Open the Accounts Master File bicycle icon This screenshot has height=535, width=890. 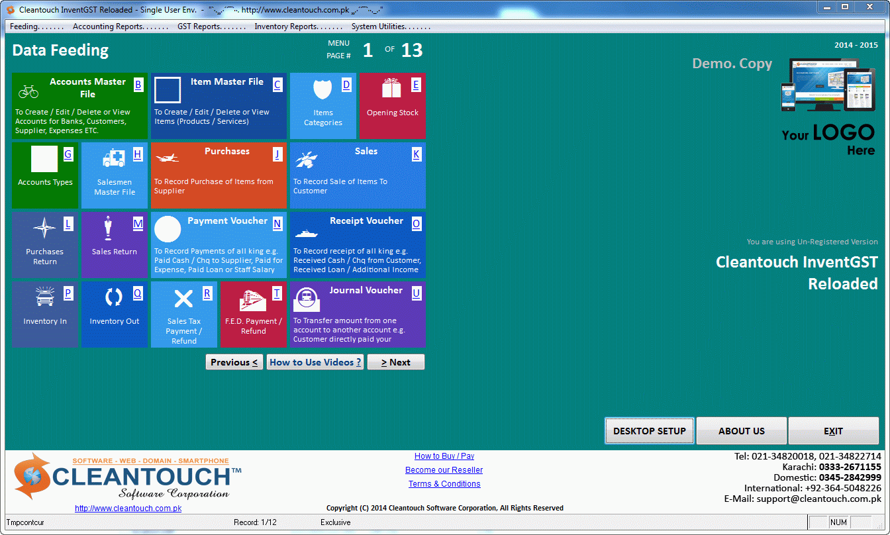28,91
